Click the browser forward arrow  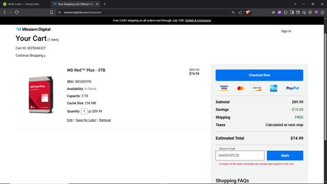coord(10,12)
